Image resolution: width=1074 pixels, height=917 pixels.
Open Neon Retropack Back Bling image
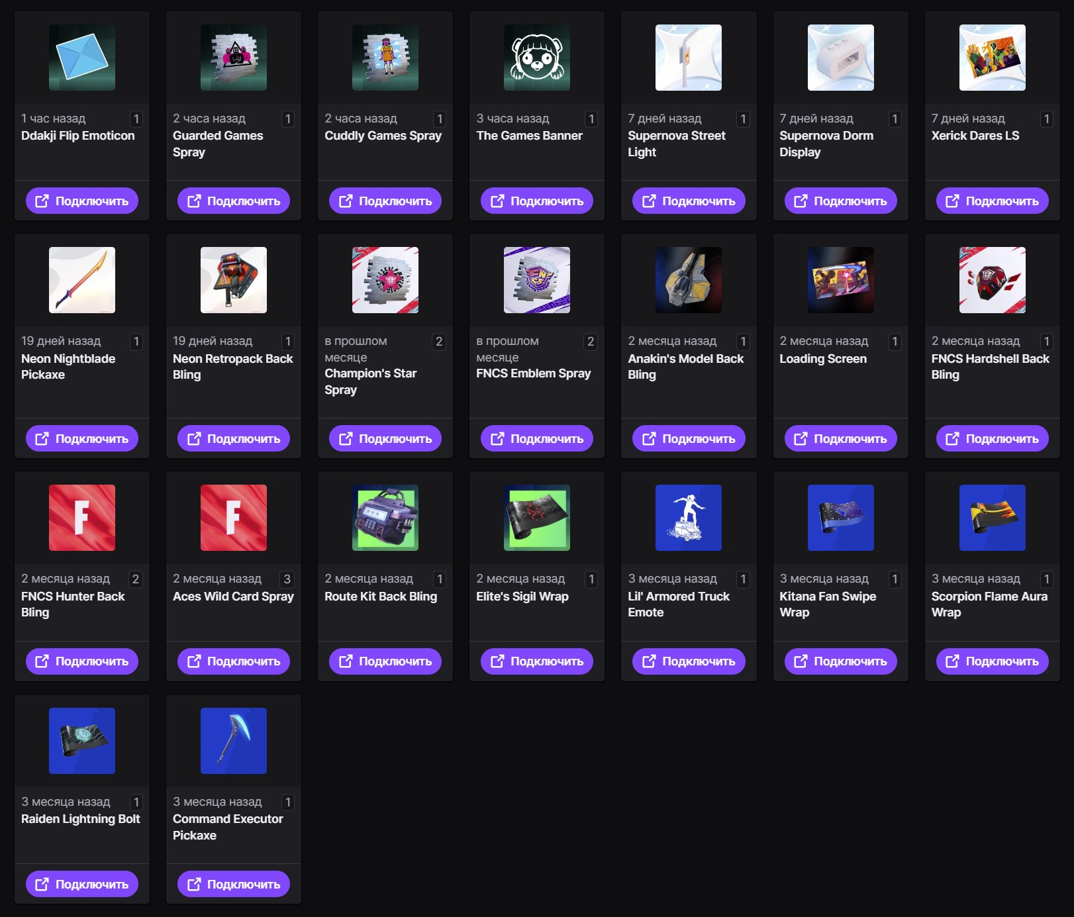pyautogui.click(x=234, y=280)
